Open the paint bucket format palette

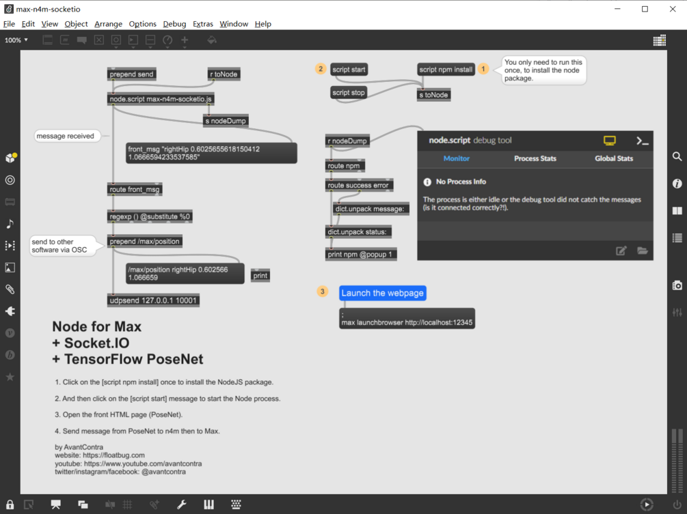[x=212, y=40]
